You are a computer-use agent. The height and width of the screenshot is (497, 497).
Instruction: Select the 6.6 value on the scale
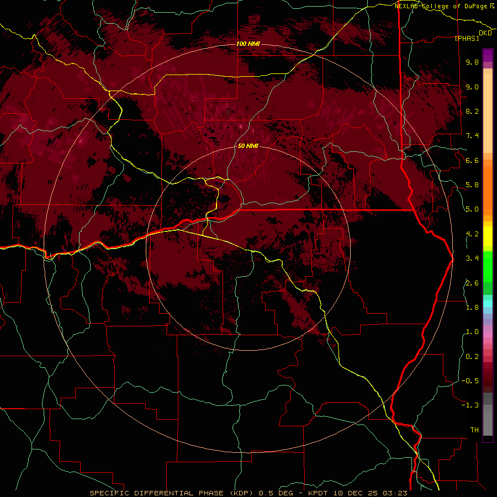click(472, 160)
